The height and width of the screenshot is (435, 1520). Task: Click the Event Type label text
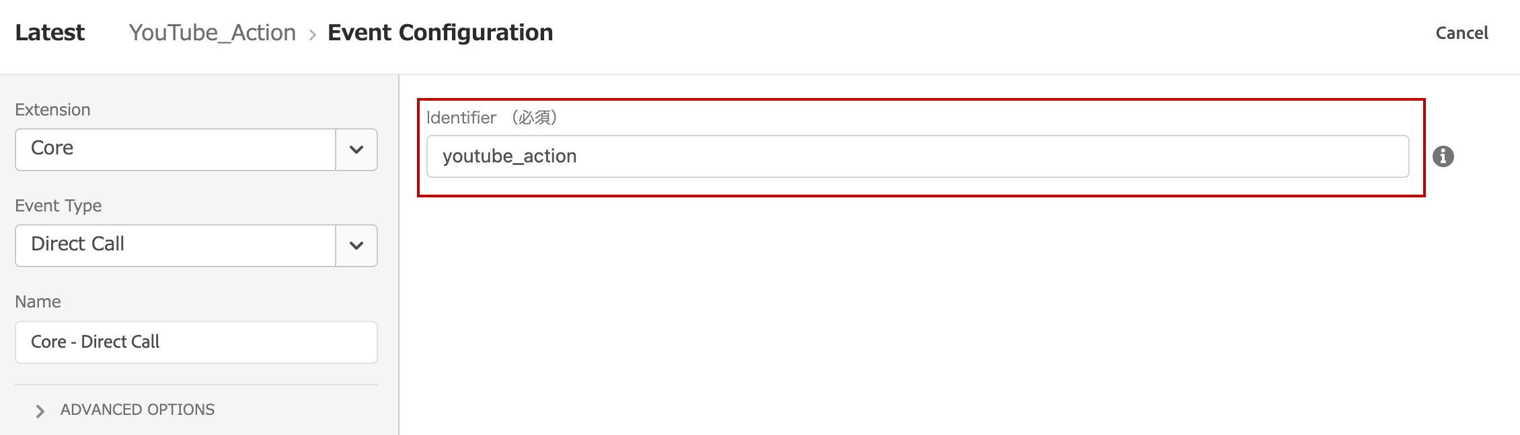tap(59, 205)
